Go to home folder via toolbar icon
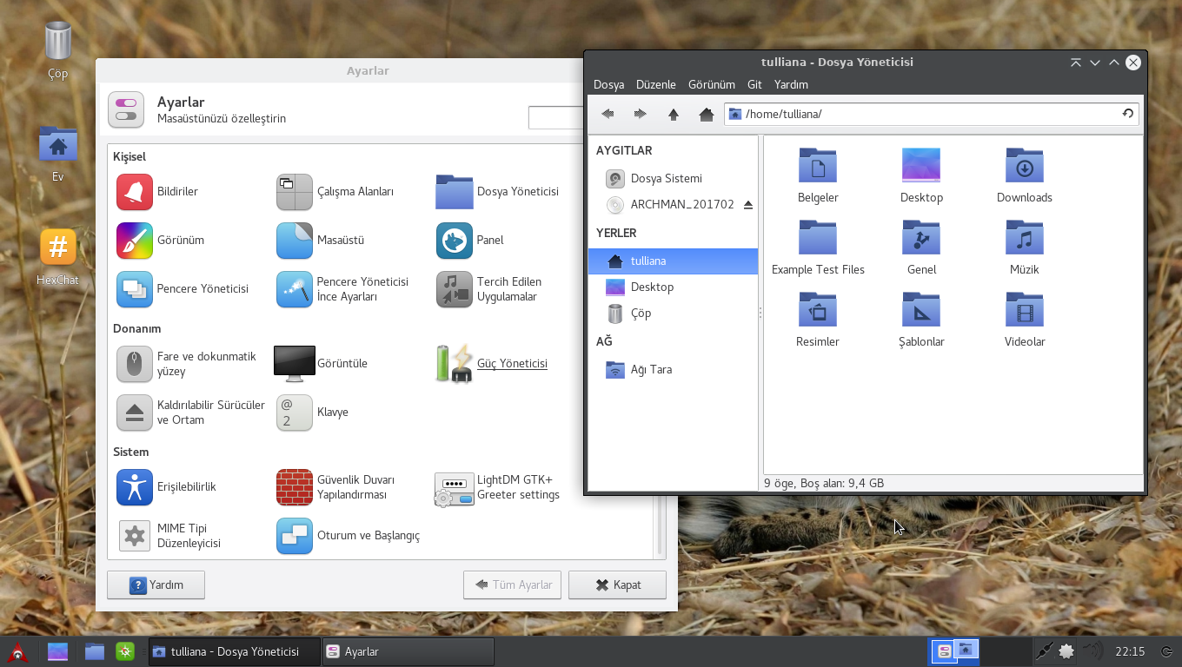The width and height of the screenshot is (1182, 667). click(x=707, y=114)
